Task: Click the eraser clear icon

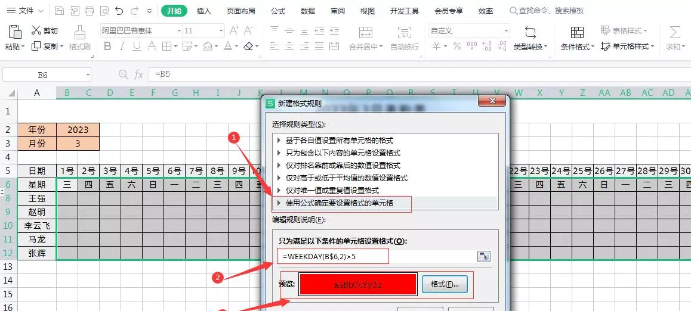Action: coord(249,46)
